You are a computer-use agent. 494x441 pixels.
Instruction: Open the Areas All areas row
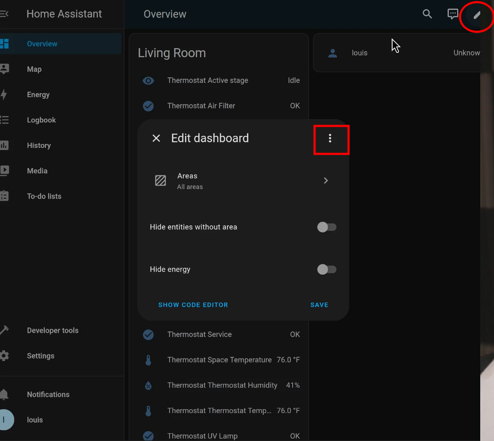pyautogui.click(x=243, y=181)
